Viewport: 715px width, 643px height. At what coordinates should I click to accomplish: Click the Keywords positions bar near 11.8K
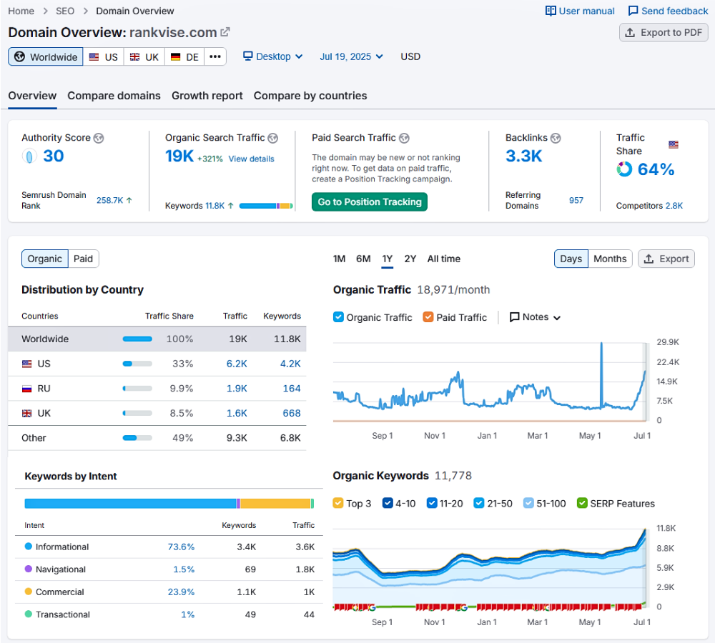266,206
